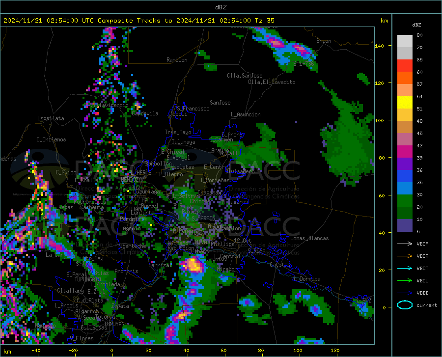The height and width of the screenshot is (357, 442).
Task: Click the 'Tres_Mayo' place label
Action: coord(178,132)
